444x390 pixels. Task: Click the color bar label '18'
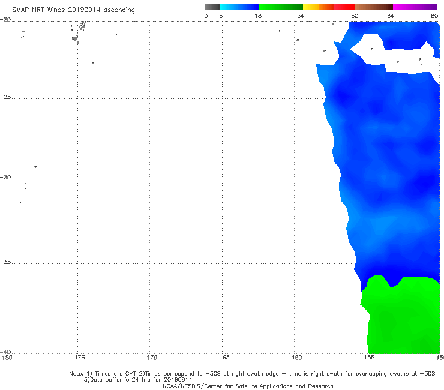pos(258,16)
